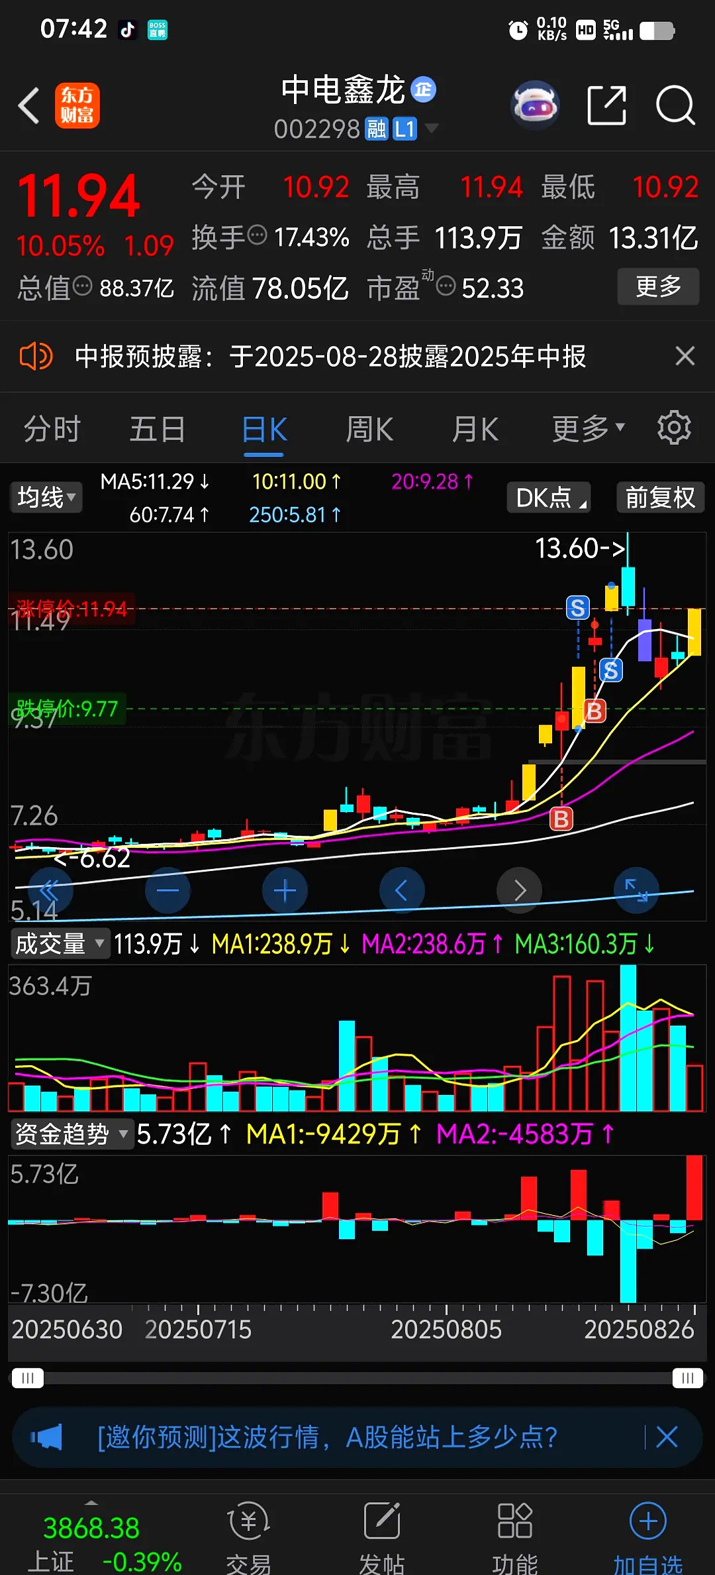Zoom out chart with minus button
715x1575 pixels.
[167, 890]
